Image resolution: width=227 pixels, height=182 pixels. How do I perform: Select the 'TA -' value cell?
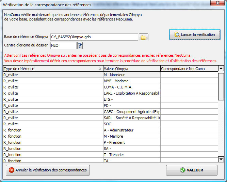click(132, 160)
